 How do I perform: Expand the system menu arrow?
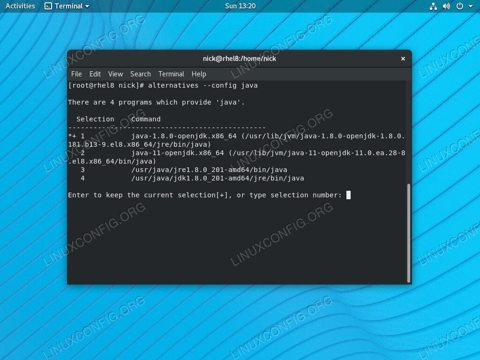(471, 7)
